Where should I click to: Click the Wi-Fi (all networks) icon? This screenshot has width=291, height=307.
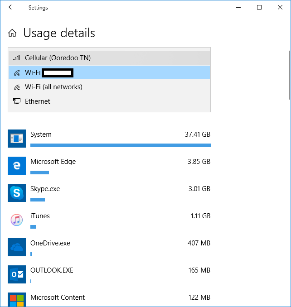point(17,87)
